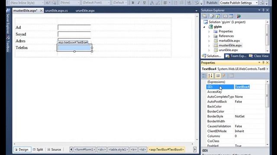
Task: Expand the References node
Action: (x=209, y=36)
